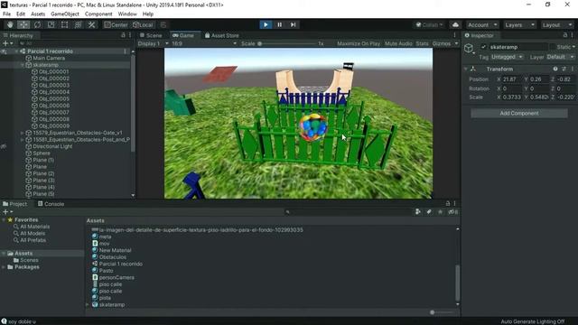Lock the Inspector panel
The width and height of the screenshot is (578, 325).
pos(564,35)
